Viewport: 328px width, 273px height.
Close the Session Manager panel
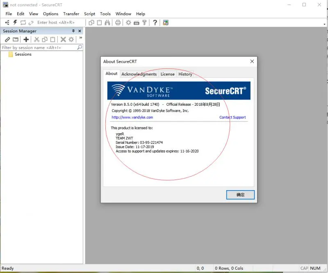pos(80,31)
